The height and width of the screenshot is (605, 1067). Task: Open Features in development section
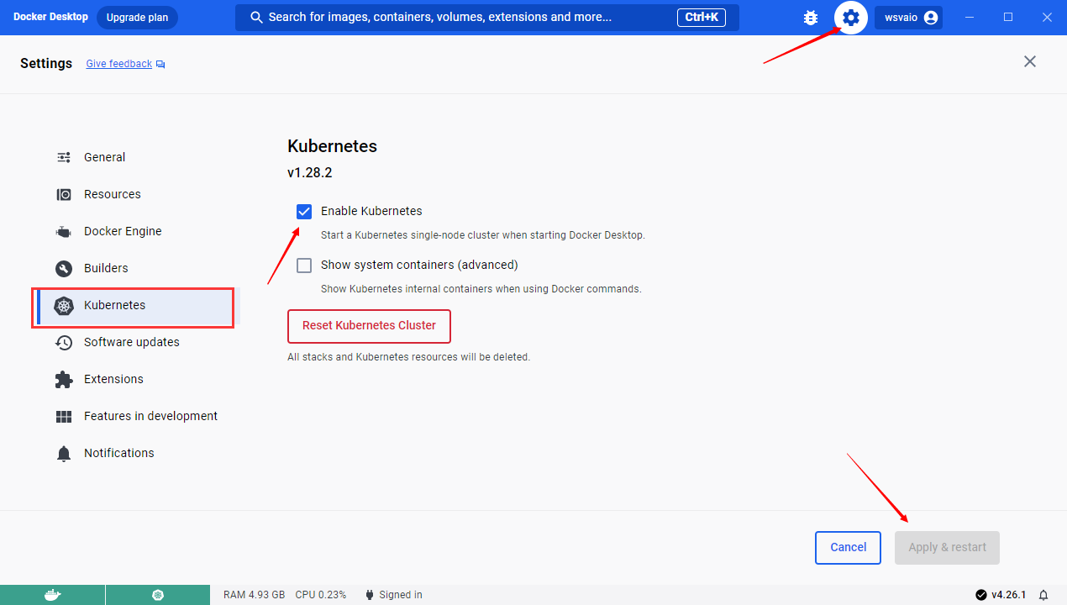150,416
